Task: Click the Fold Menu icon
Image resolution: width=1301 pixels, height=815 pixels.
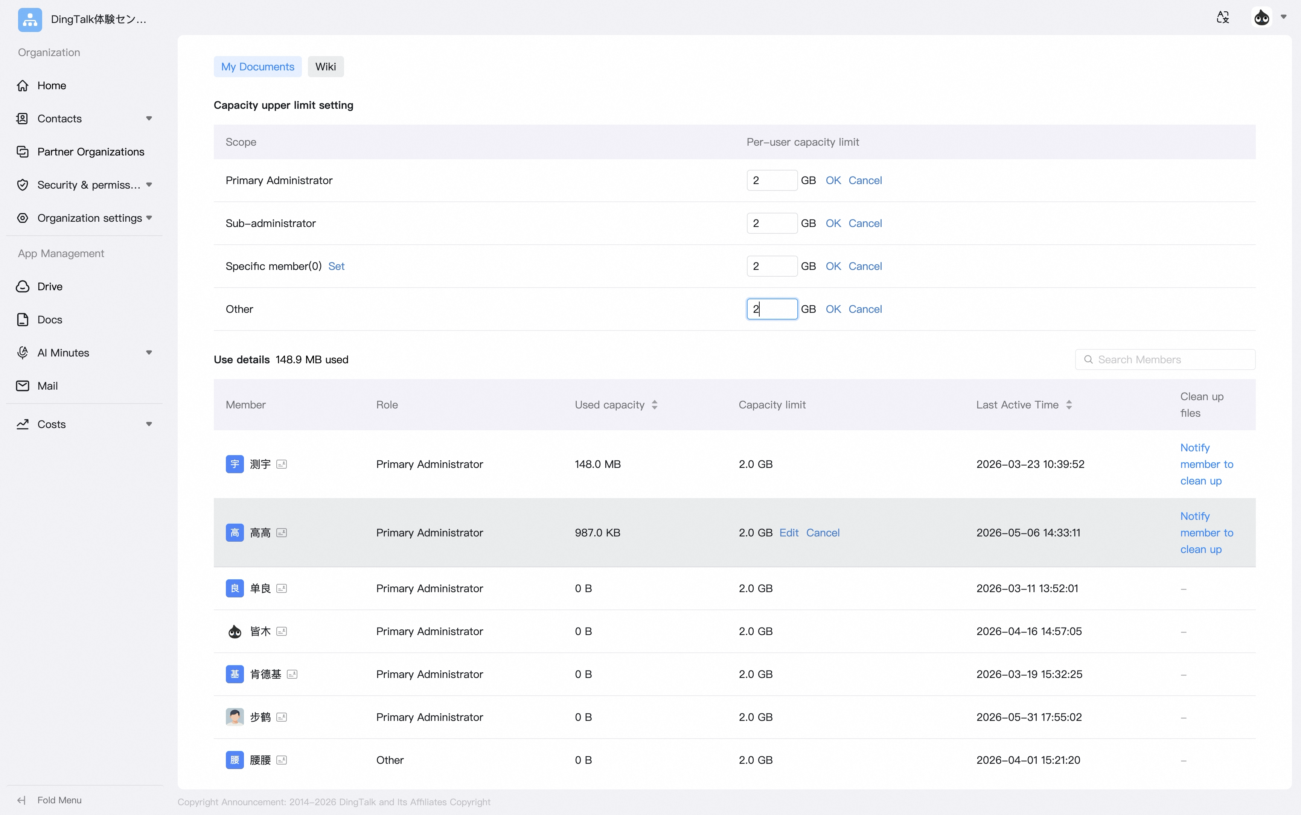Action: [22, 800]
